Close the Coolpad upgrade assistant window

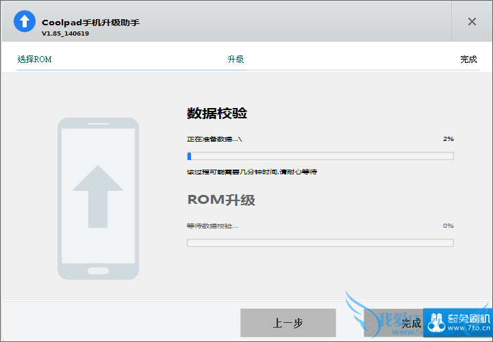click(472, 22)
